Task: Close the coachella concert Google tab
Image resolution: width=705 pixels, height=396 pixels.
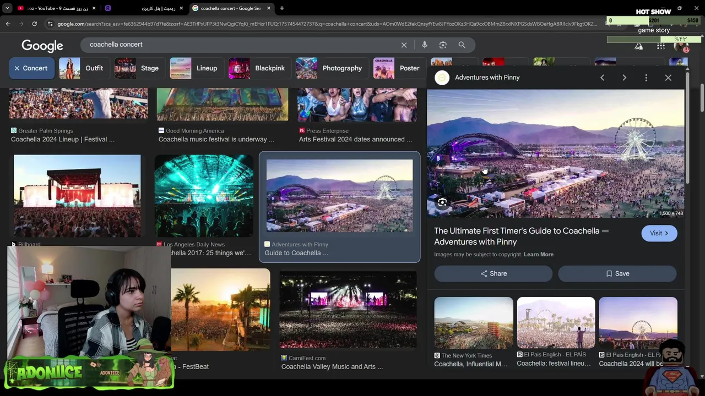Action: (269, 8)
